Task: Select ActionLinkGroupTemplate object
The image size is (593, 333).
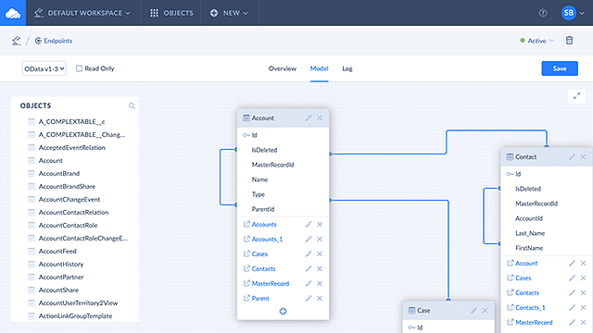Action: (75, 316)
